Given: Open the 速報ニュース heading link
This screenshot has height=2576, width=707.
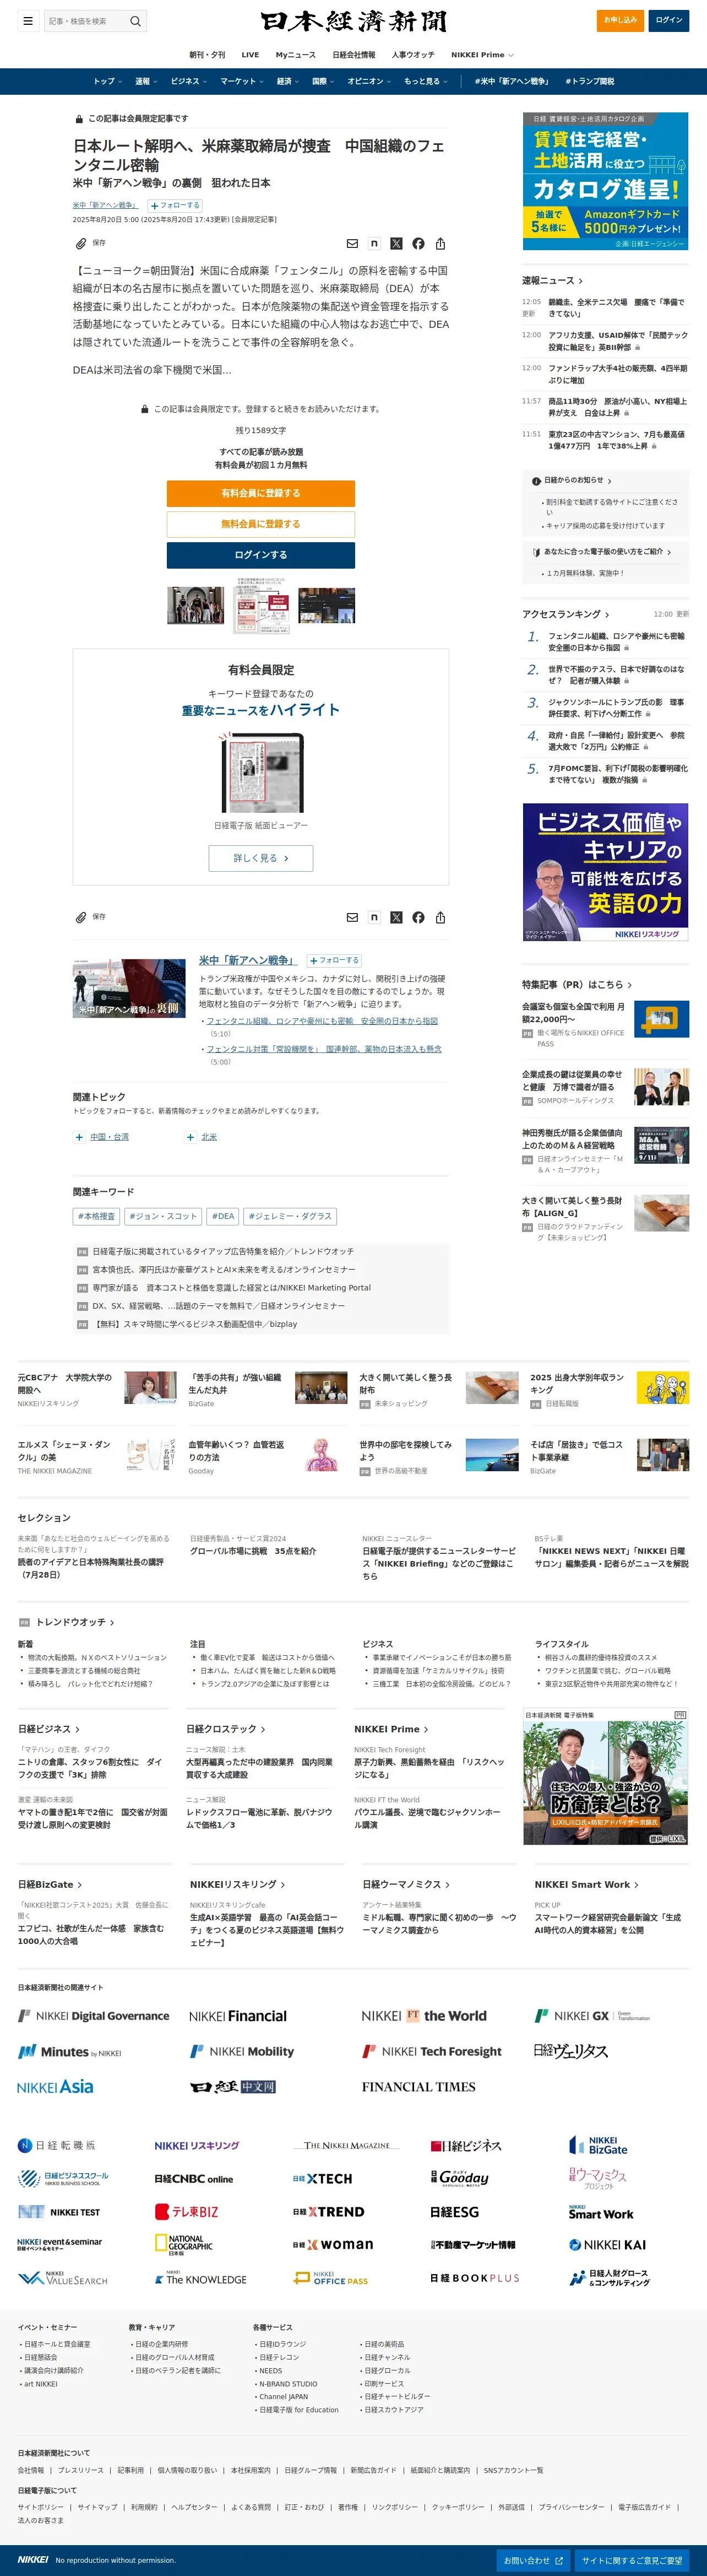Looking at the screenshot, I should coord(552,281).
